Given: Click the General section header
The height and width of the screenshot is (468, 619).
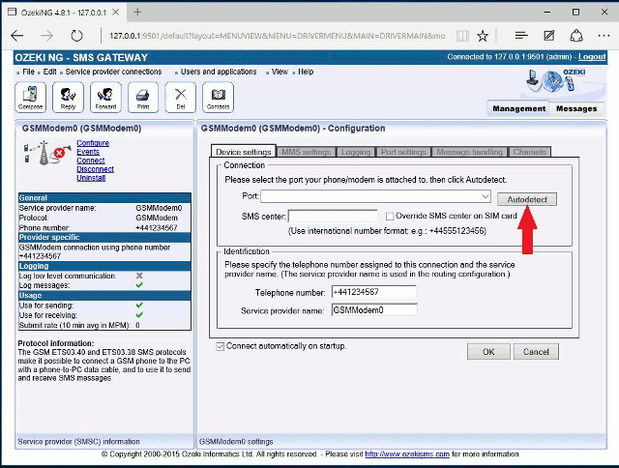Looking at the screenshot, I should (x=104, y=198).
